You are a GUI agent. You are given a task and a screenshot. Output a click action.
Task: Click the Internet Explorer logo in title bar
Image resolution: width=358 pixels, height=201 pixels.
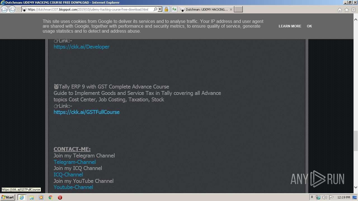pyautogui.click(x=3, y=3)
